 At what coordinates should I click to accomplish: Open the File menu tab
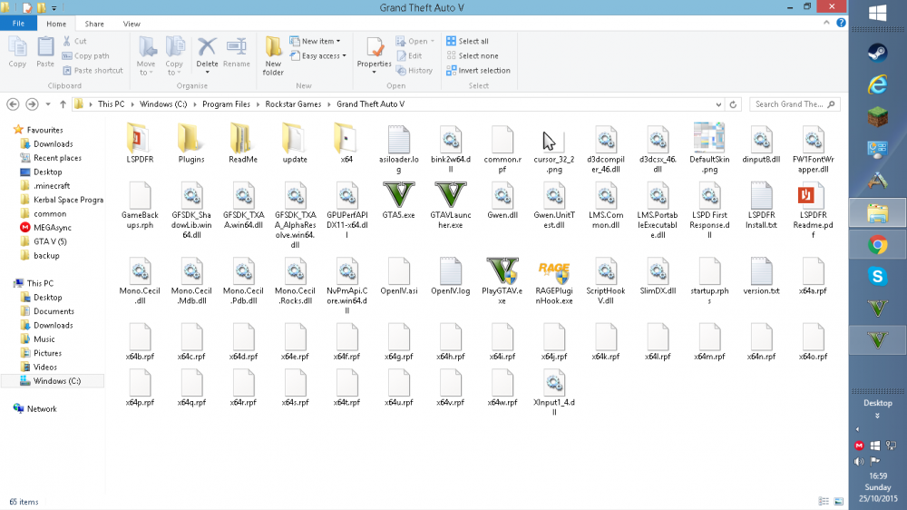[x=18, y=24]
